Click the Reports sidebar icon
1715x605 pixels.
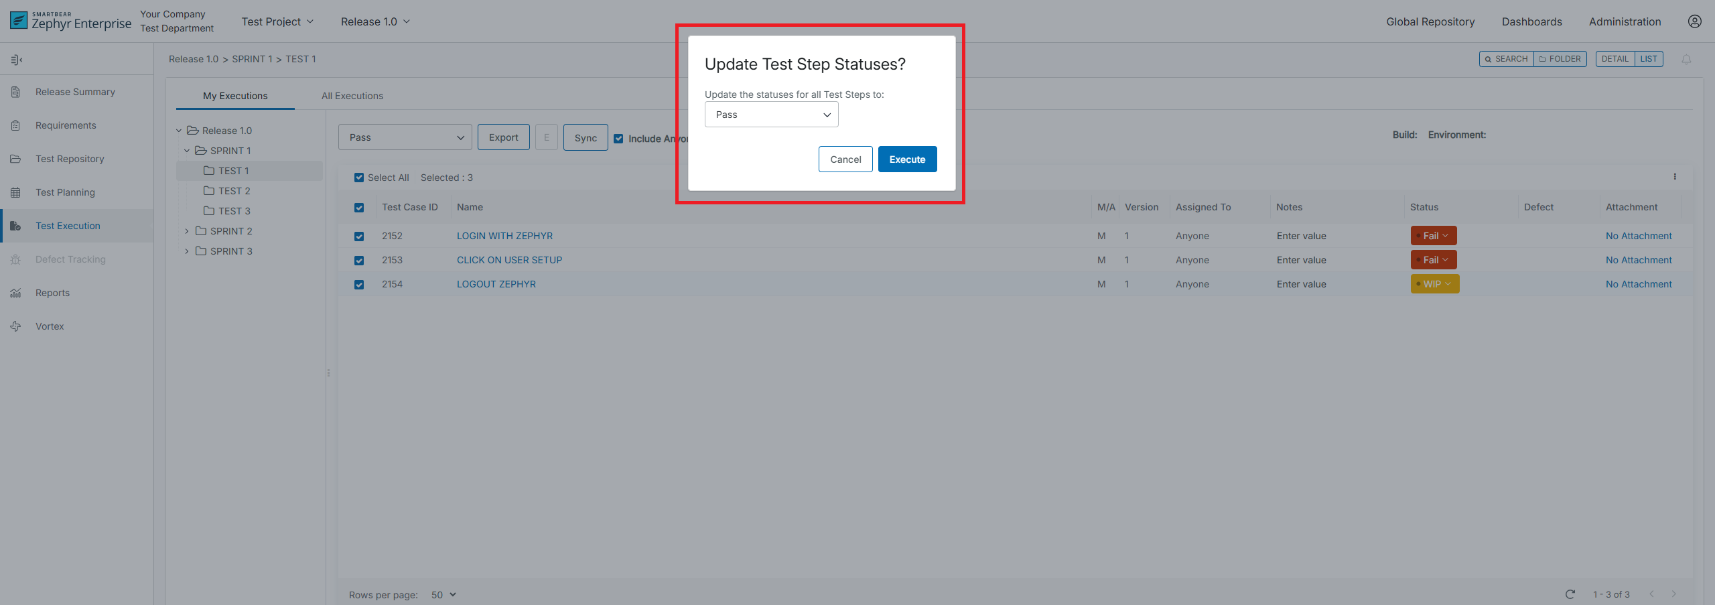coord(16,293)
